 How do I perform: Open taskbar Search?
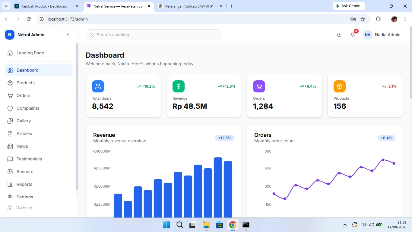click(179, 225)
